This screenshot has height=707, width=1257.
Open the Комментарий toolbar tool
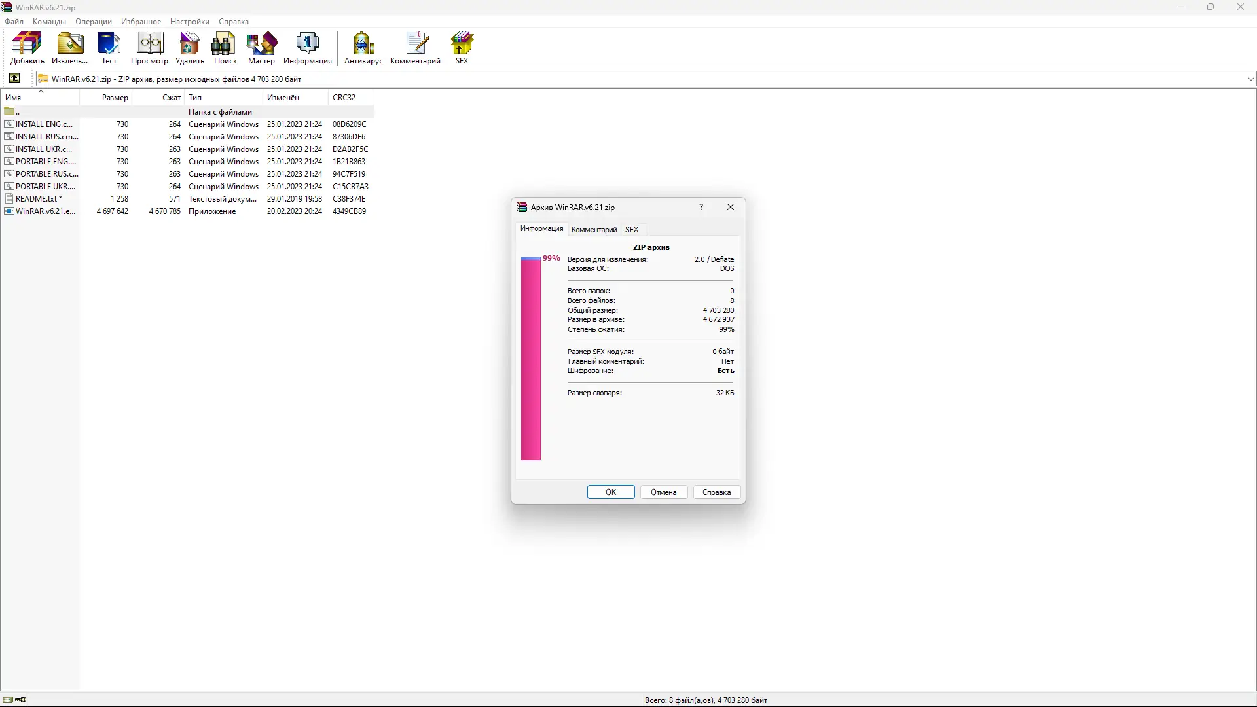click(x=415, y=48)
